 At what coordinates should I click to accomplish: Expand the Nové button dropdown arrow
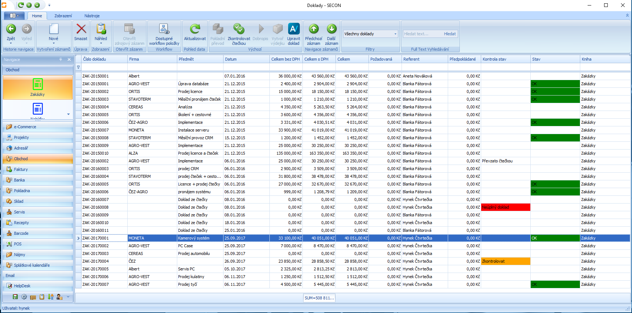(54, 43)
